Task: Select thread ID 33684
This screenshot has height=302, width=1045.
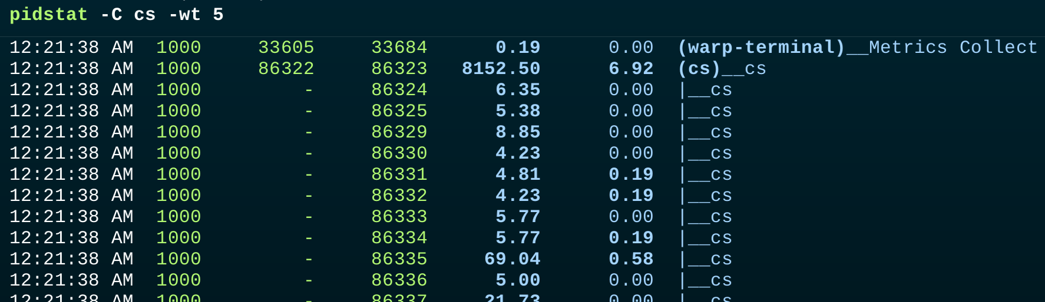Action: pyautogui.click(x=399, y=48)
